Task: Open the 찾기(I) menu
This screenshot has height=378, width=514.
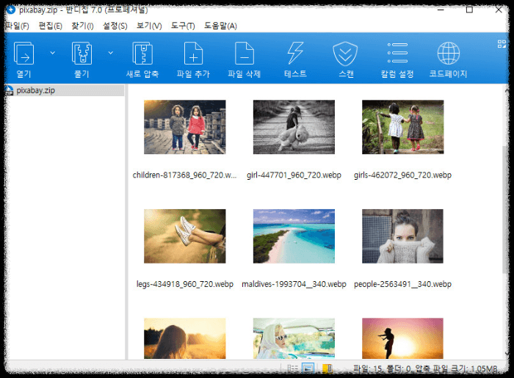Action: pyautogui.click(x=82, y=26)
